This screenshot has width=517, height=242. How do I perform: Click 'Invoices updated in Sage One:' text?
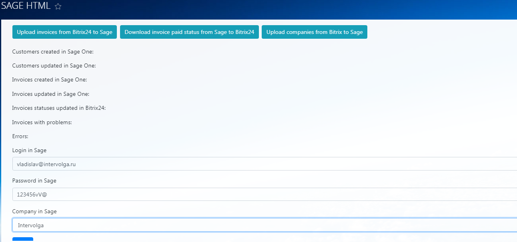[x=51, y=94]
